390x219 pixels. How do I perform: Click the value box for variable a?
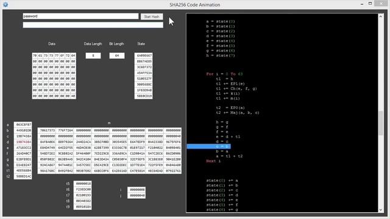point(23,124)
